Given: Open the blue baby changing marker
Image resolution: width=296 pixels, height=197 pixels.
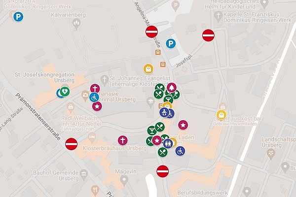Looking at the screenshot, I should pyautogui.click(x=164, y=112).
